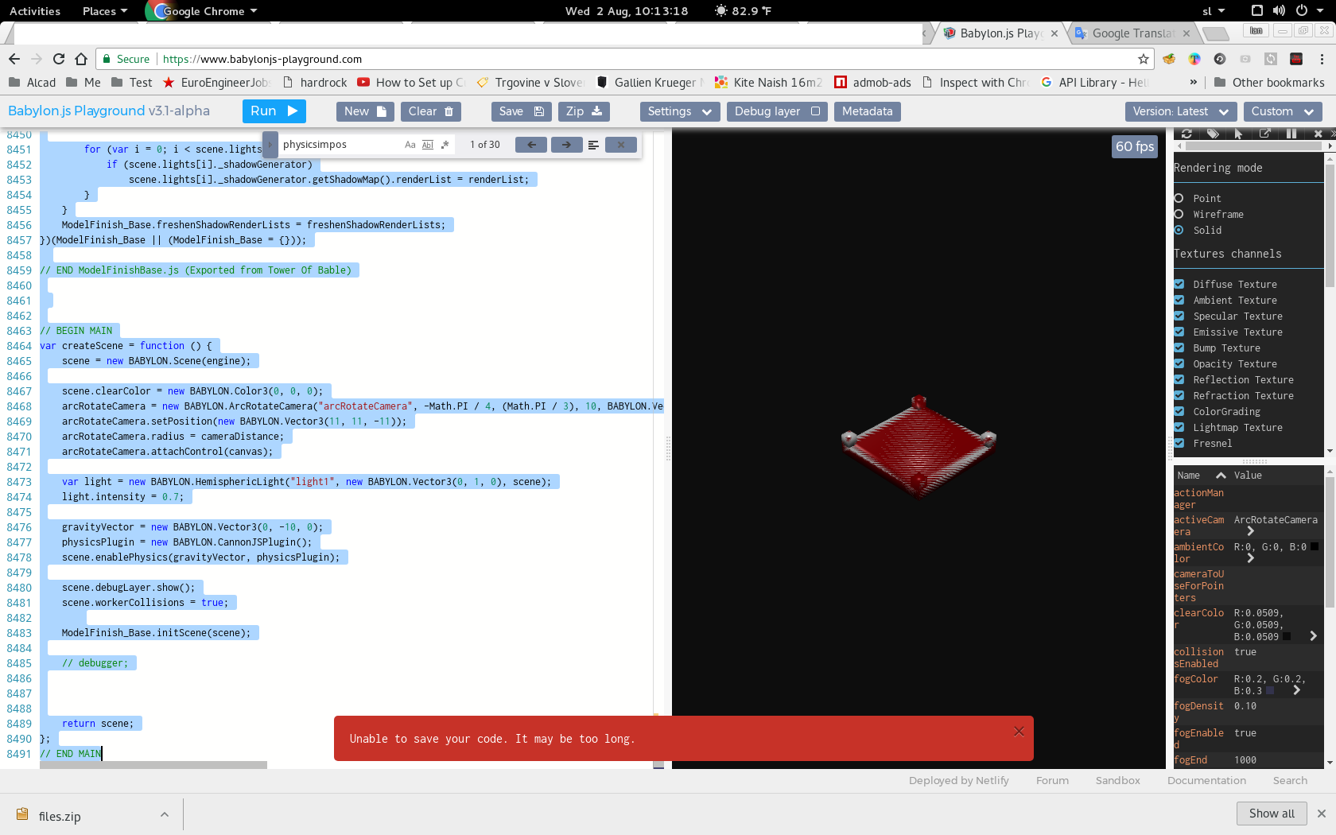Click the Documentation link in footer

pyautogui.click(x=1206, y=781)
